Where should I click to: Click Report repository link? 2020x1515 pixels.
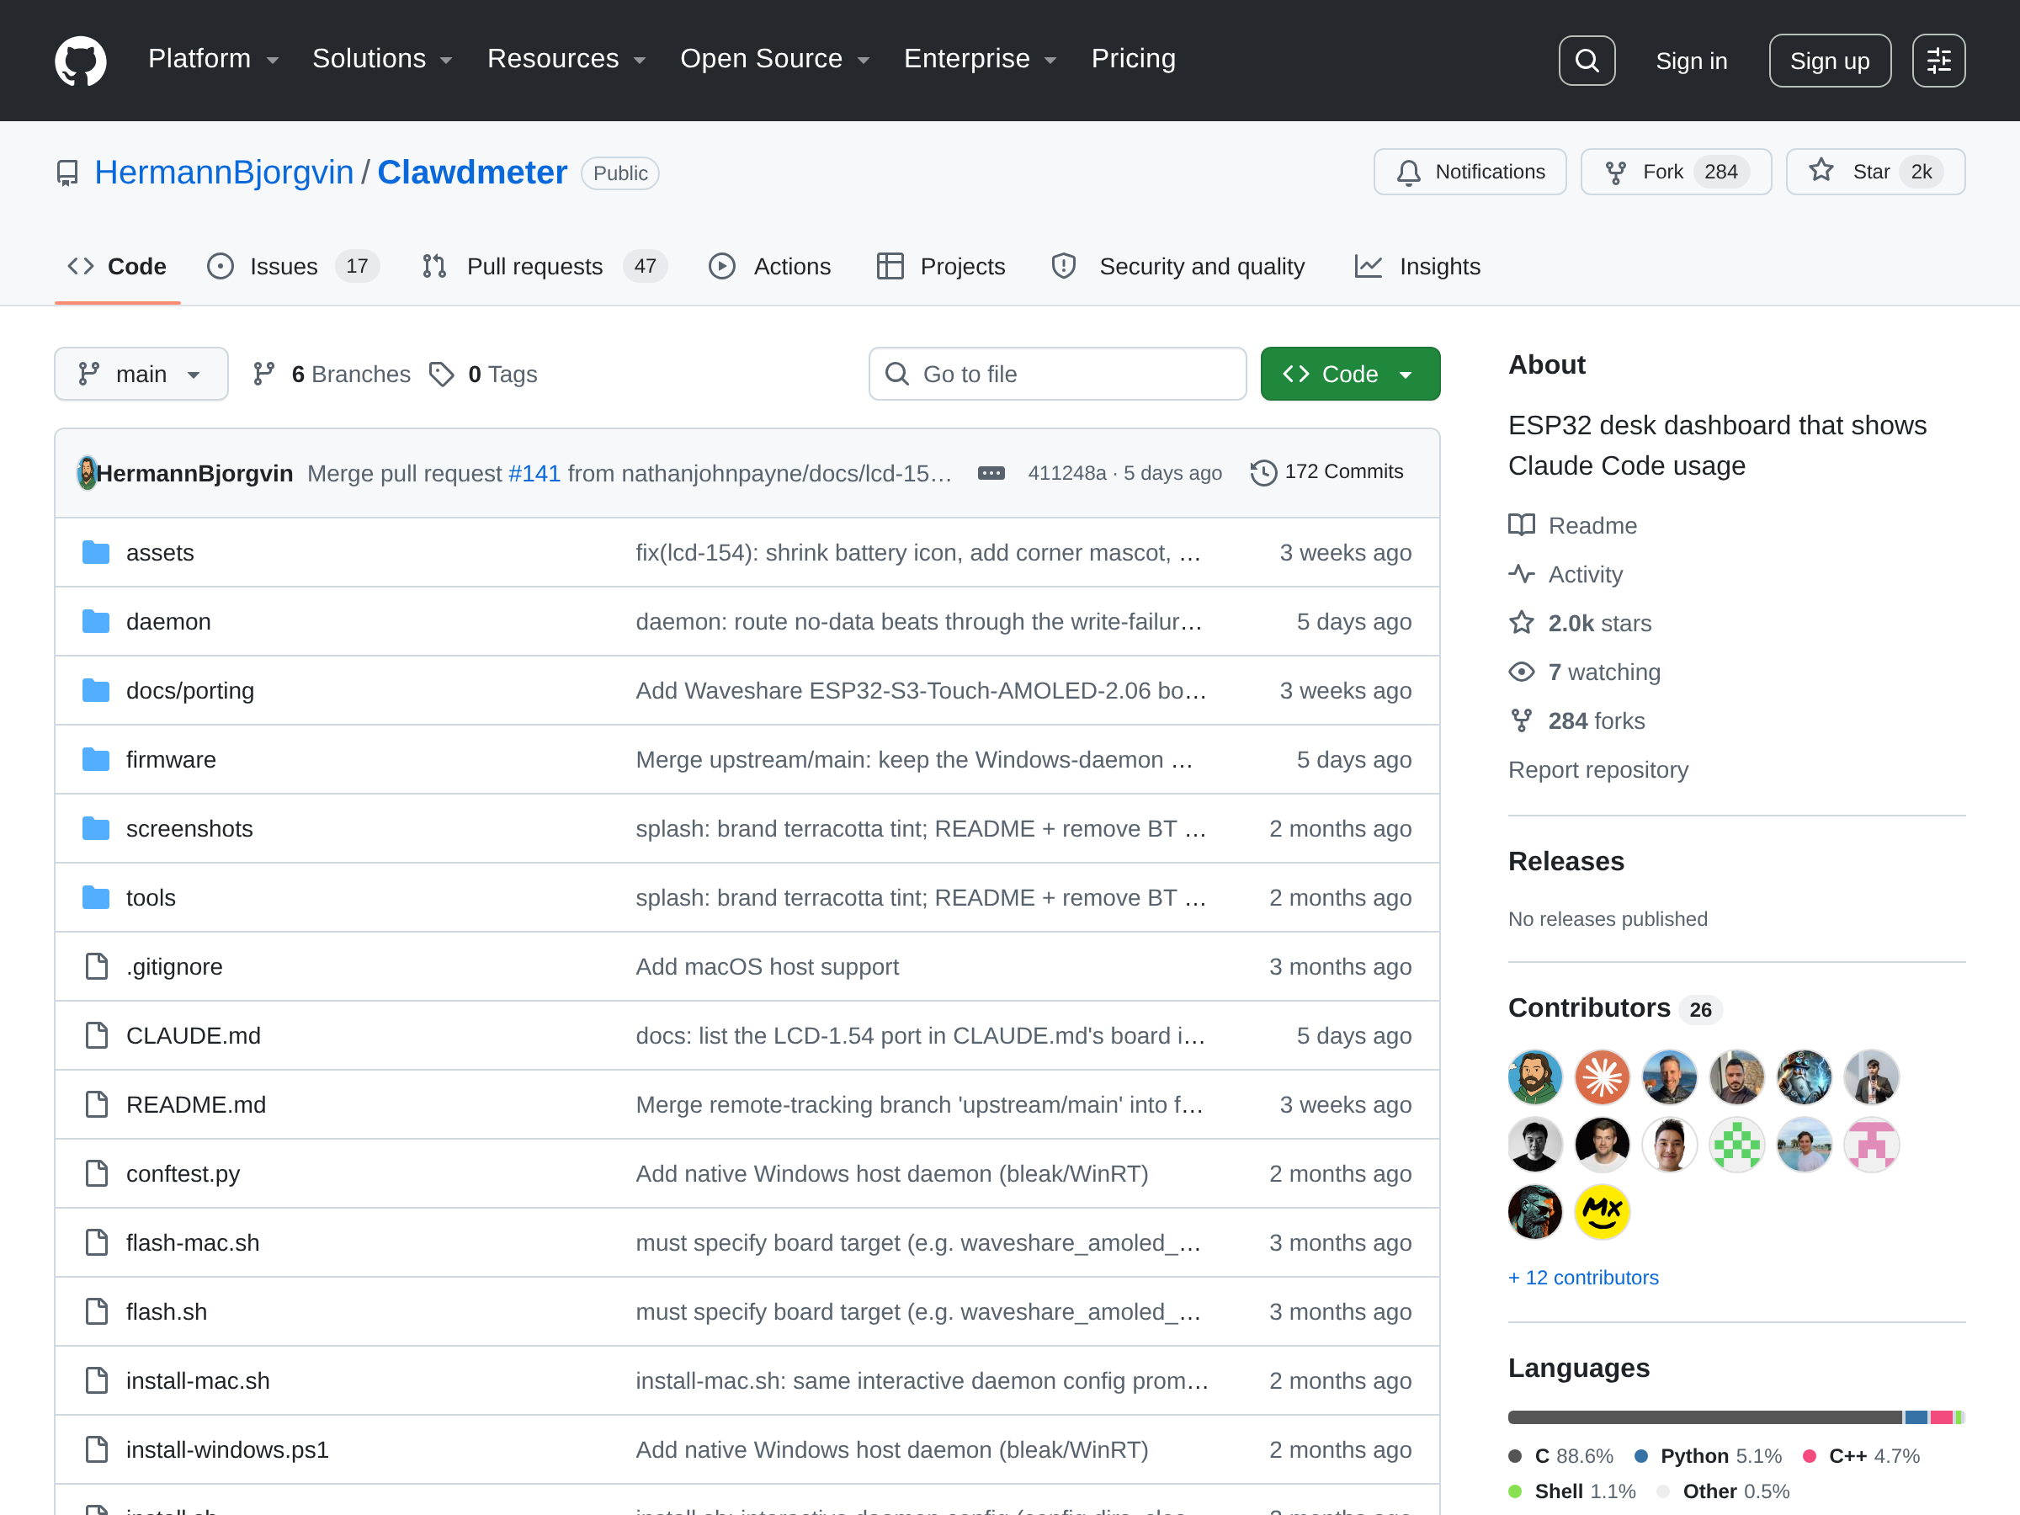1598,770
